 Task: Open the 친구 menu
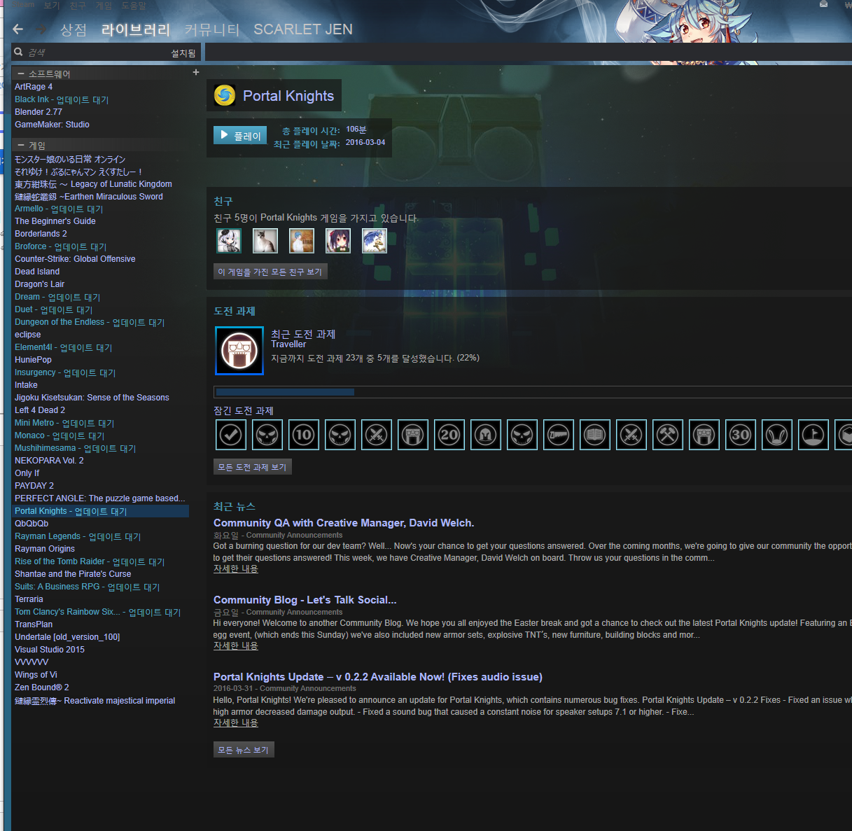click(x=78, y=6)
